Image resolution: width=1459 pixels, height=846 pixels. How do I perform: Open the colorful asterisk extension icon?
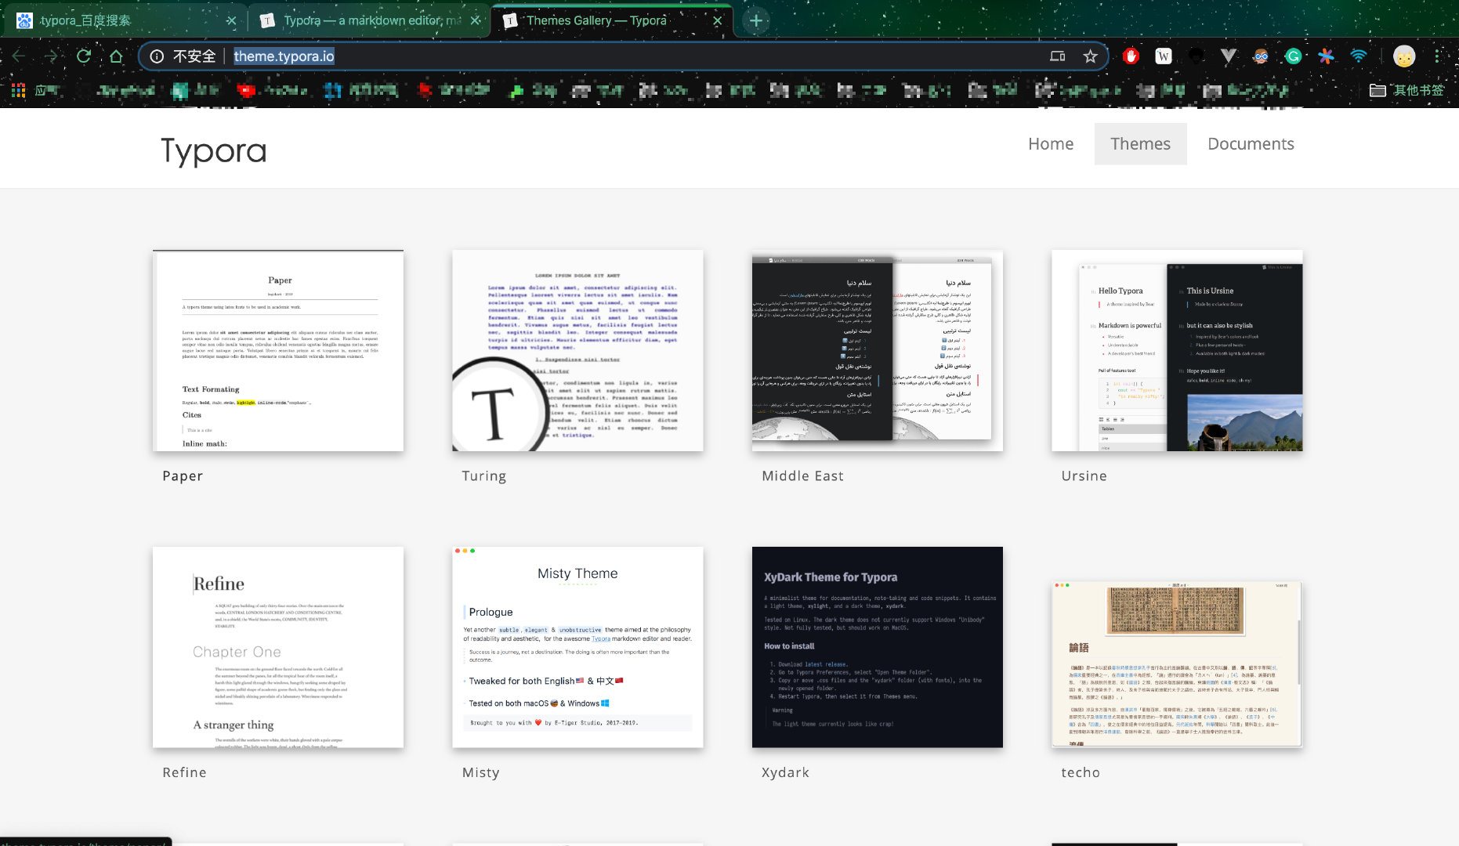click(x=1326, y=56)
